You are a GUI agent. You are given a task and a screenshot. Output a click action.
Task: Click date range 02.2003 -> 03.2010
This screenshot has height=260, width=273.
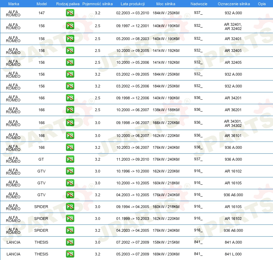(x=133, y=13)
